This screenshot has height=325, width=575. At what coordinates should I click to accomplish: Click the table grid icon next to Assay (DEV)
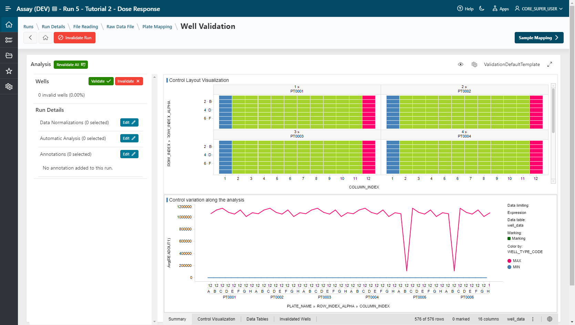pyautogui.click(x=54, y=9)
